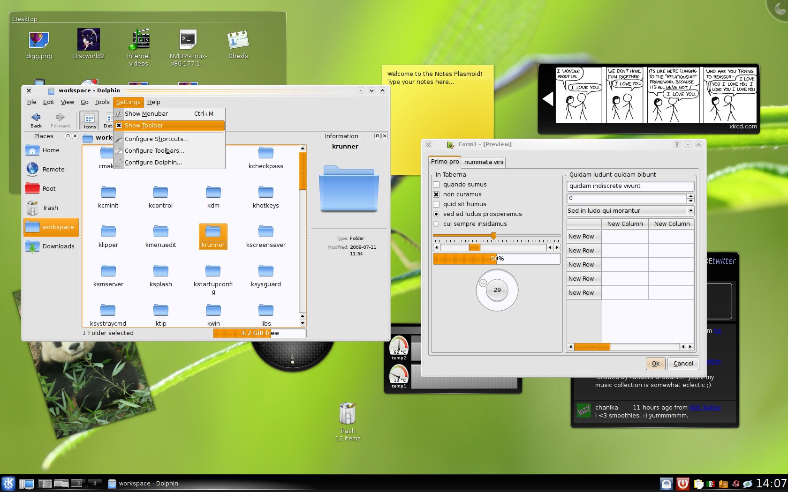Screen dimensions: 788x492
Task: Click the first New Column table header
Action: pyautogui.click(x=625, y=224)
